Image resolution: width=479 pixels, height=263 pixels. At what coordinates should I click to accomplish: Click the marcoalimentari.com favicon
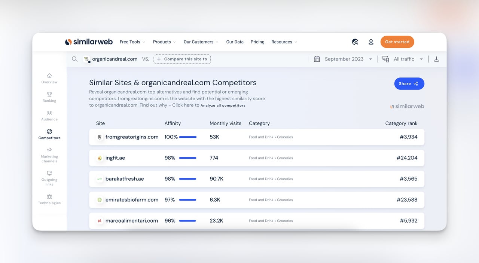coord(100,221)
